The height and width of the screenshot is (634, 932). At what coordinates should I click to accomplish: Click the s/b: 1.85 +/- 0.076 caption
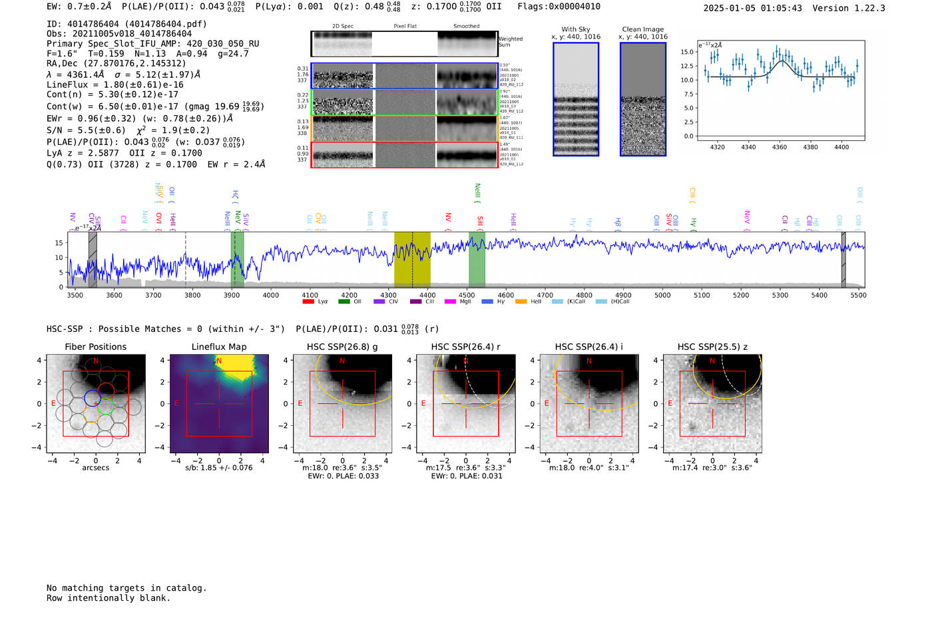pyautogui.click(x=219, y=468)
